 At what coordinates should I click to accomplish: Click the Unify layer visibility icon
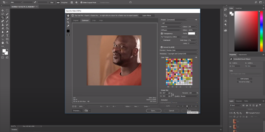tap(237, 113)
